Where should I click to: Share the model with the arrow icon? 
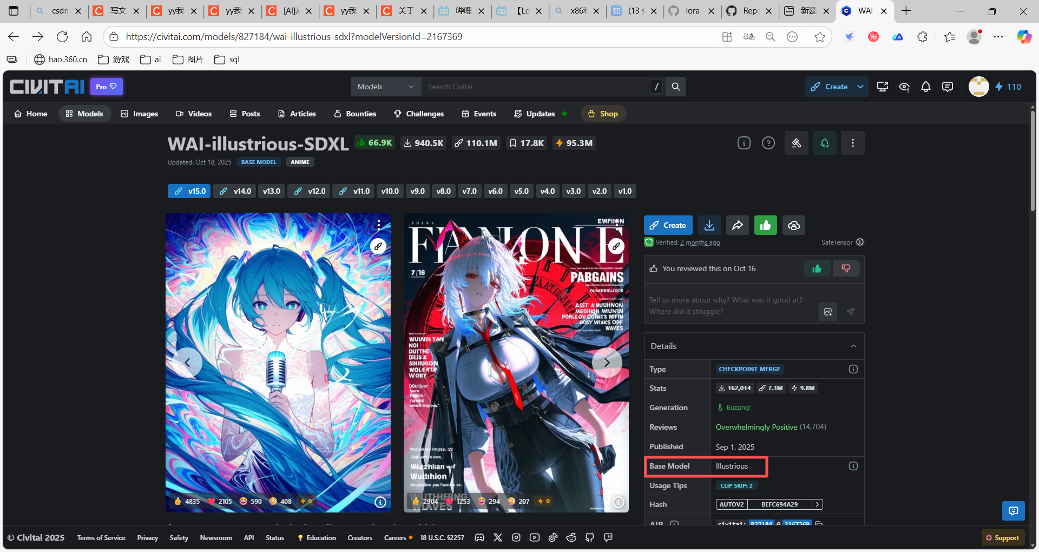(x=738, y=225)
